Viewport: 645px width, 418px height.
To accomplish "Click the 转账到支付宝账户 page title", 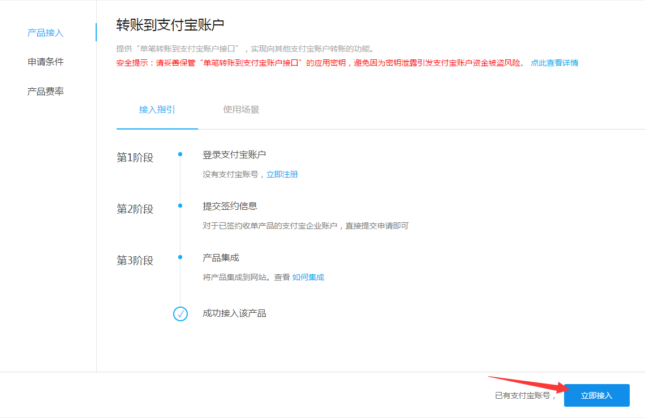I will (x=170, y=24).
